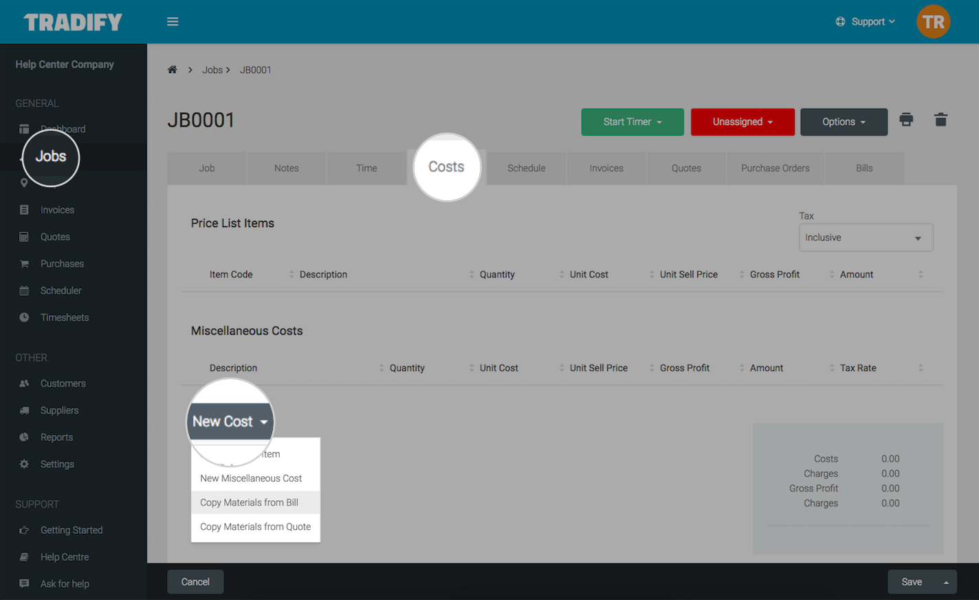Open the Tax Inclusive combo box
This screenshot has height=600, width=979.
coord(866,237)
